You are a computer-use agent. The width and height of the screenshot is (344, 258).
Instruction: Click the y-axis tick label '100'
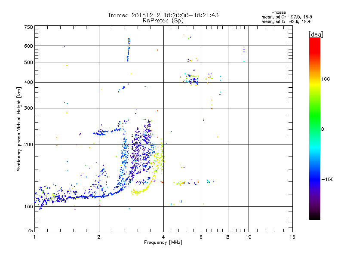coord(28,207)
